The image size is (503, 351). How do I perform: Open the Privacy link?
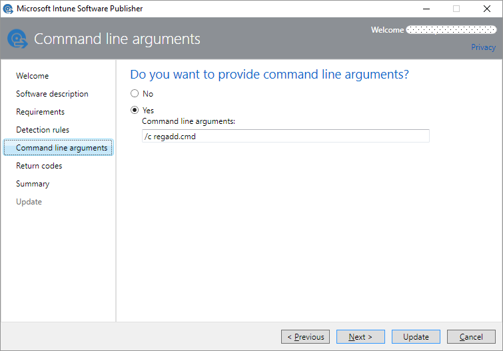click(483, 47)
